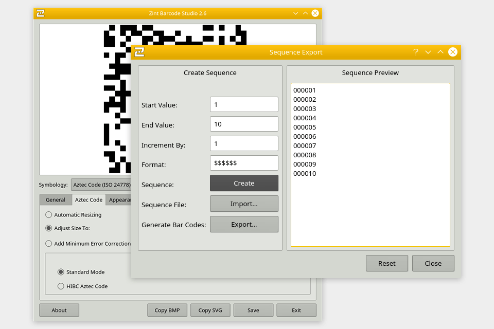Screen dimensions: 494x329
Task: Click the End Value input field
Action: pyautogui.click(x=244, y=124)
